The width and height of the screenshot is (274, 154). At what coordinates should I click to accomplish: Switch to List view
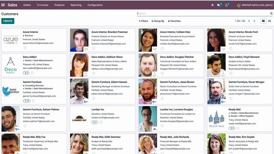(269, 21)
